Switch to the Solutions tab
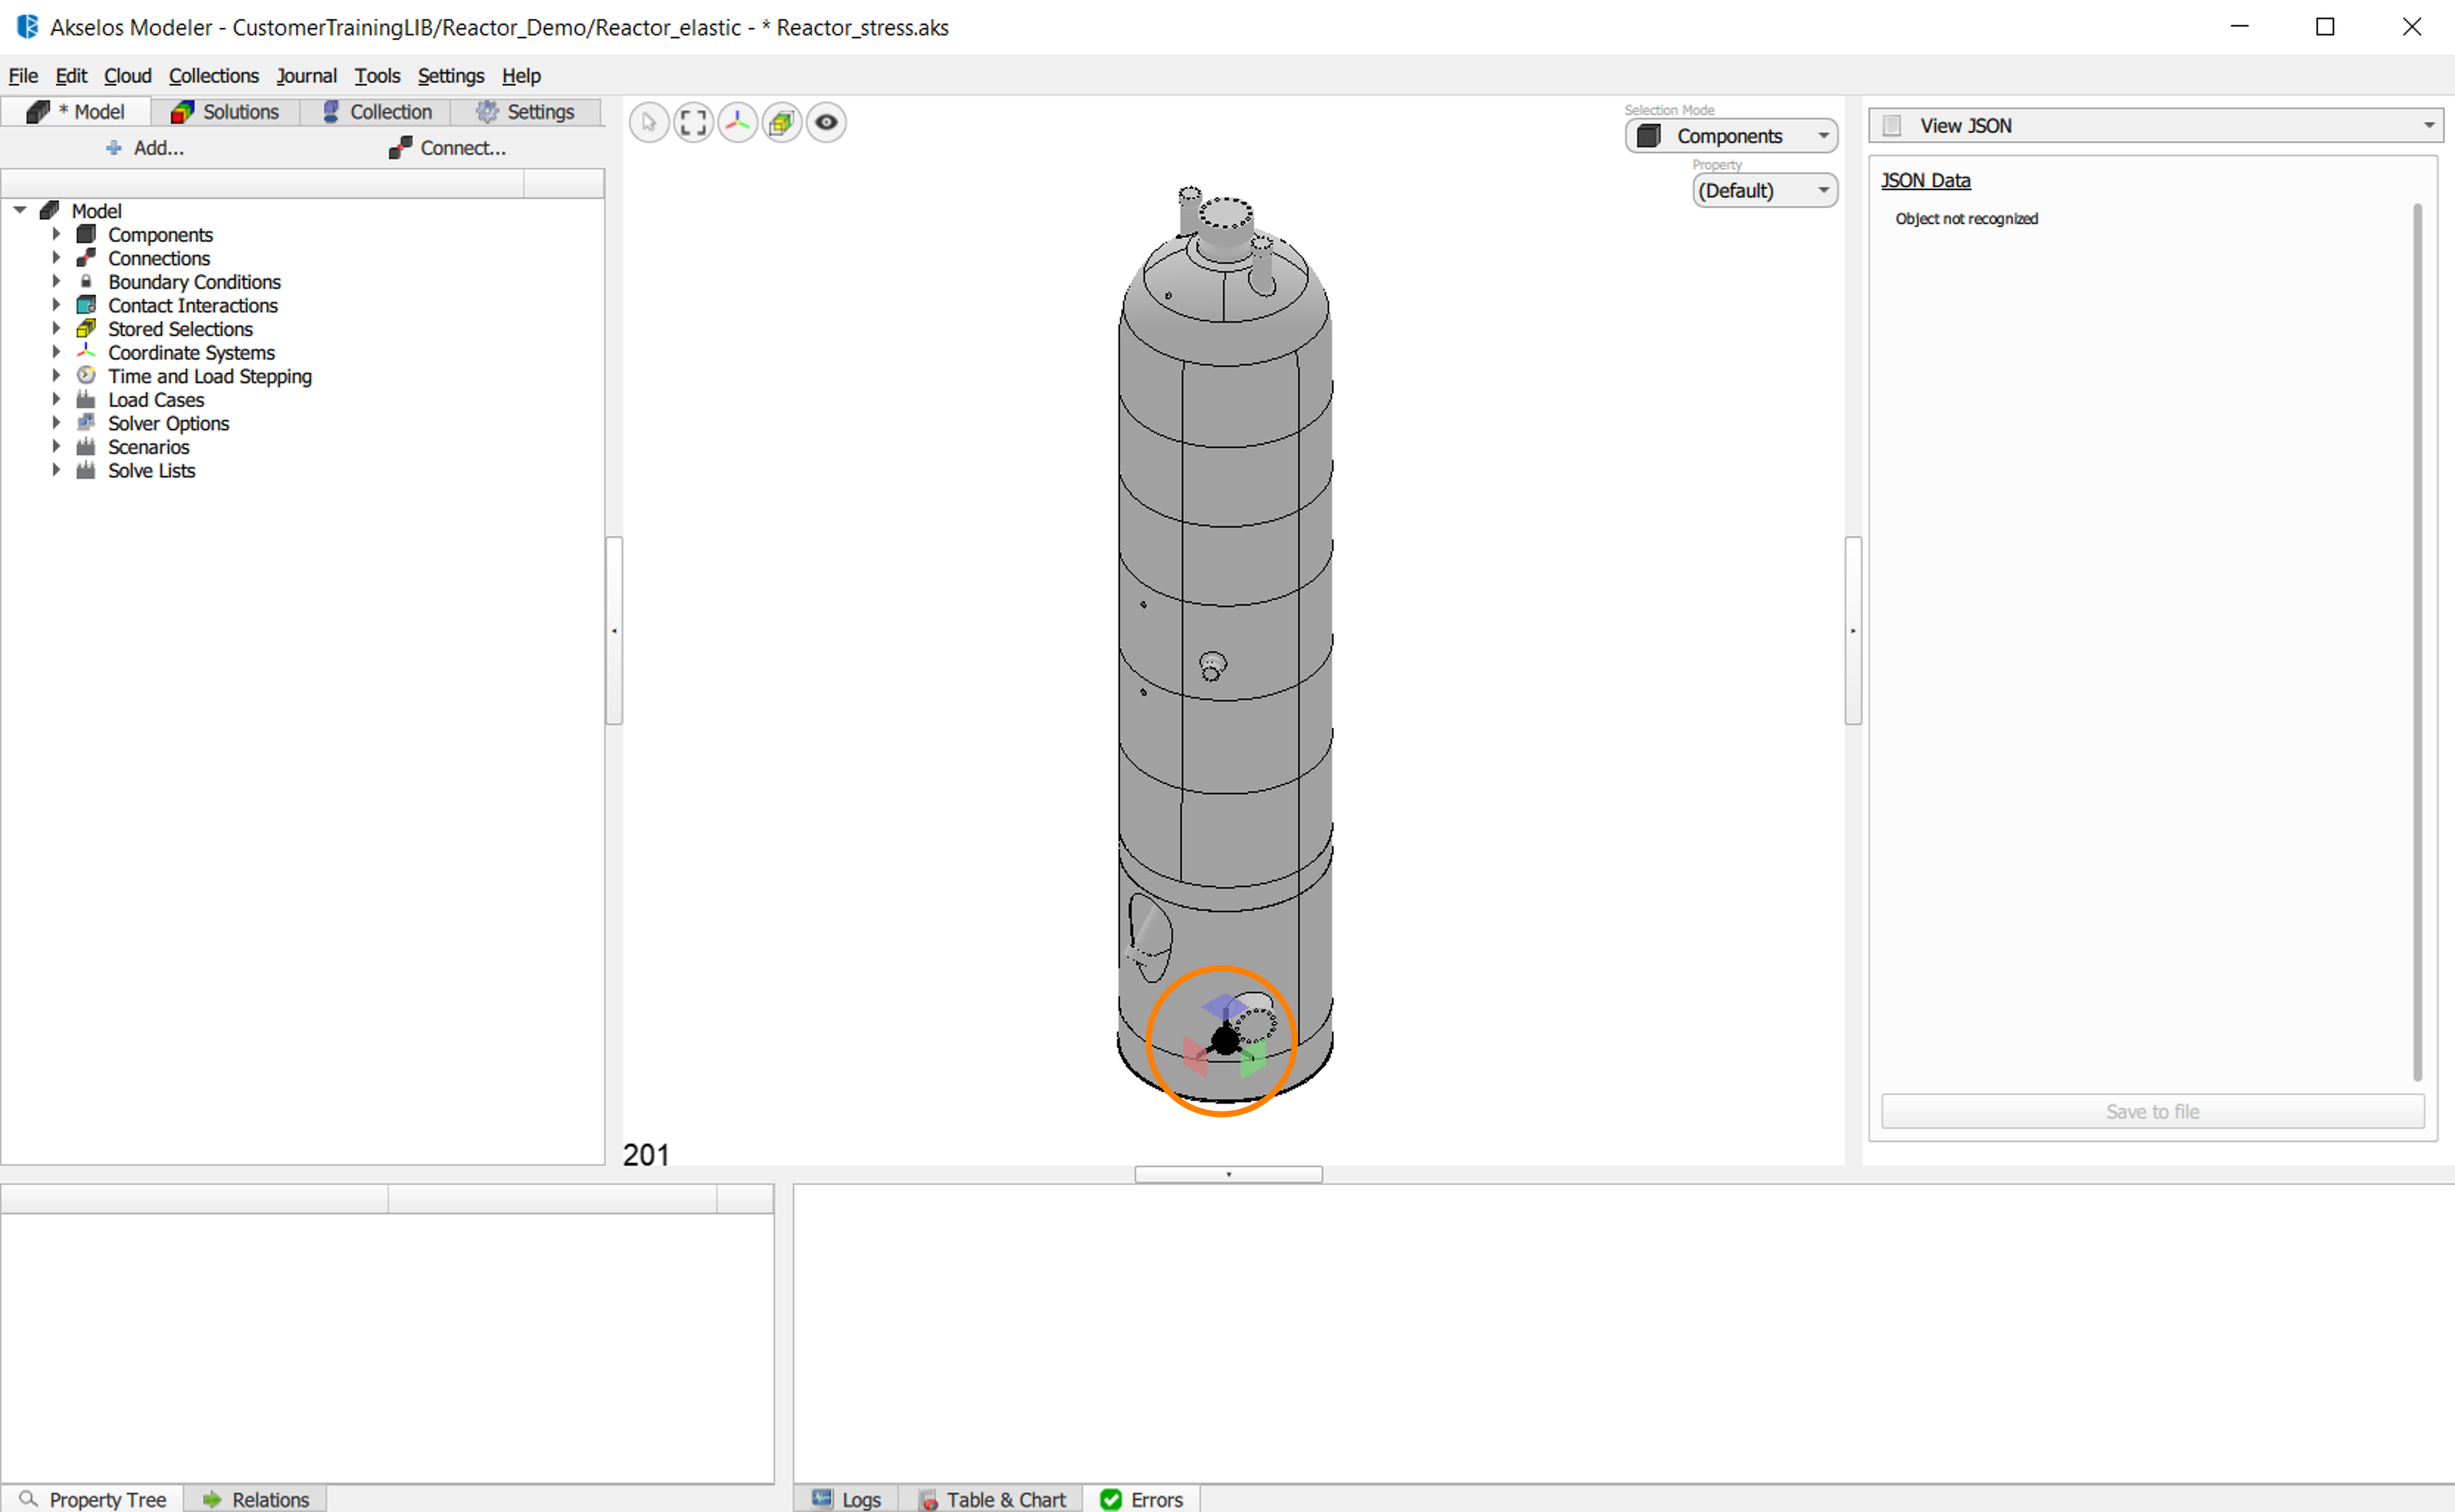2455x1512 pixels. tap(226, 112)
